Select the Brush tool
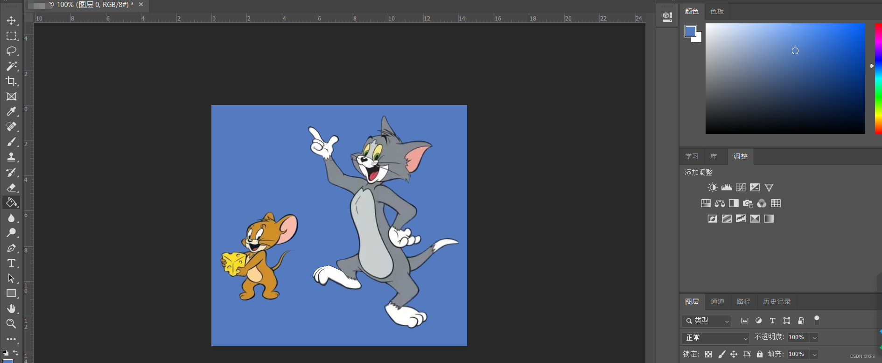This screenshot has width=882, height=363. (11, 141)
